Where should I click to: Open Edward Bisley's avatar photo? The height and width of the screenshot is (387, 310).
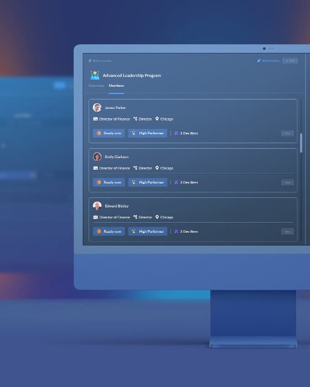click(97, 206)
